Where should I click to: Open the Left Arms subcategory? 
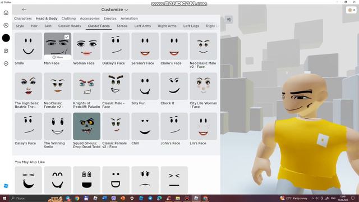[142, 26]
